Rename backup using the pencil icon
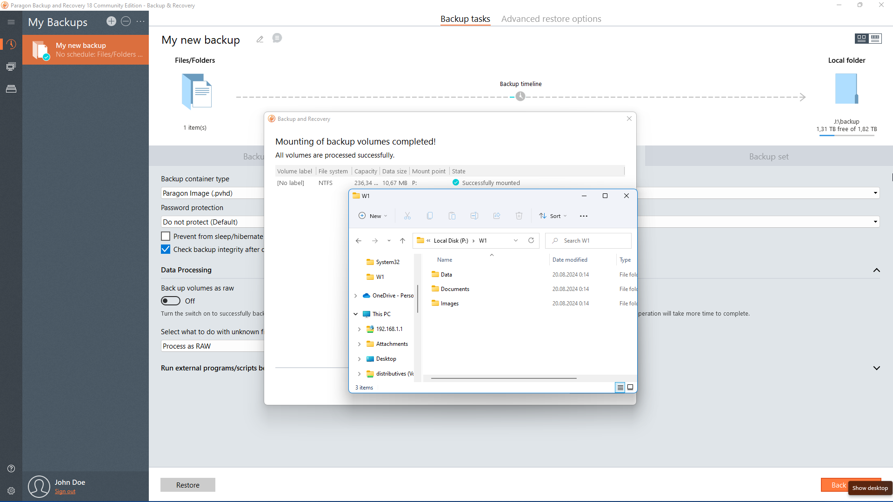 pos(260,39)
